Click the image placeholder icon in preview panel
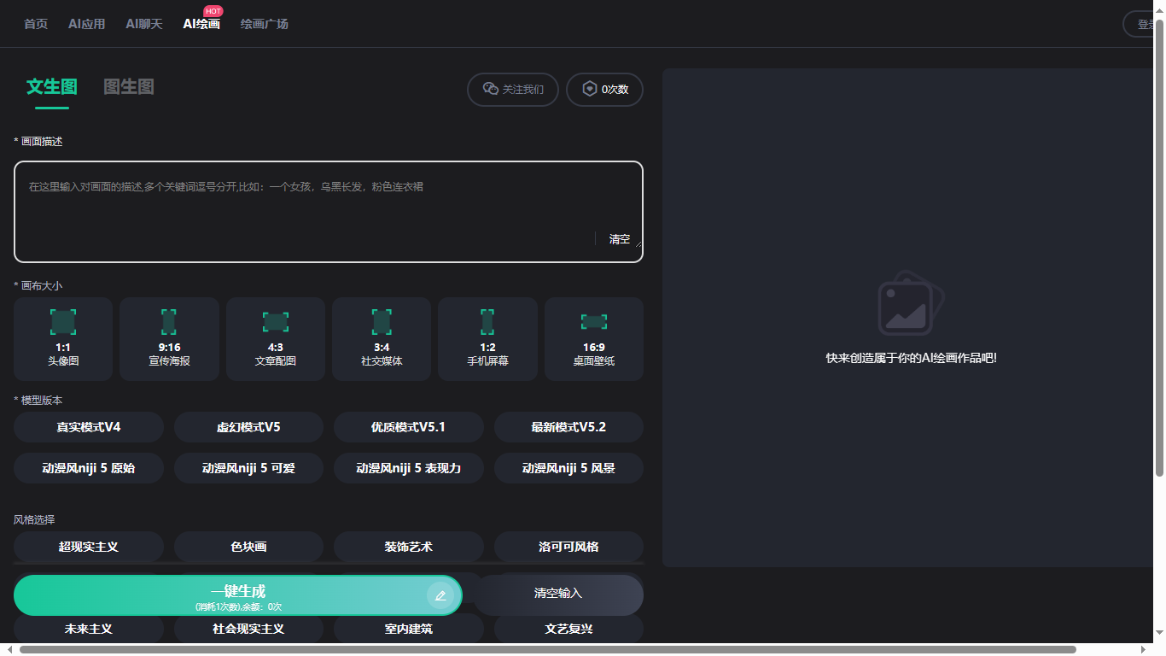 [x=912, y=303]
